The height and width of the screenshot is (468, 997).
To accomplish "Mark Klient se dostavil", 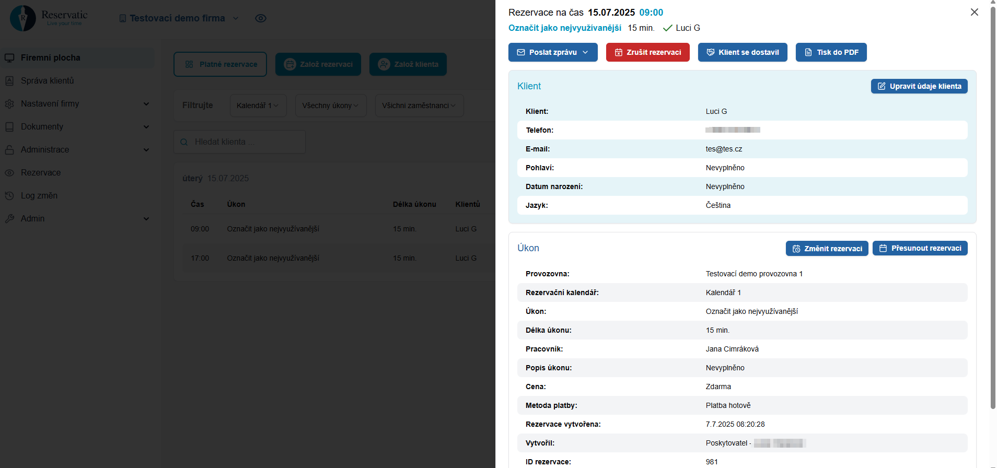I will point(742,52).
